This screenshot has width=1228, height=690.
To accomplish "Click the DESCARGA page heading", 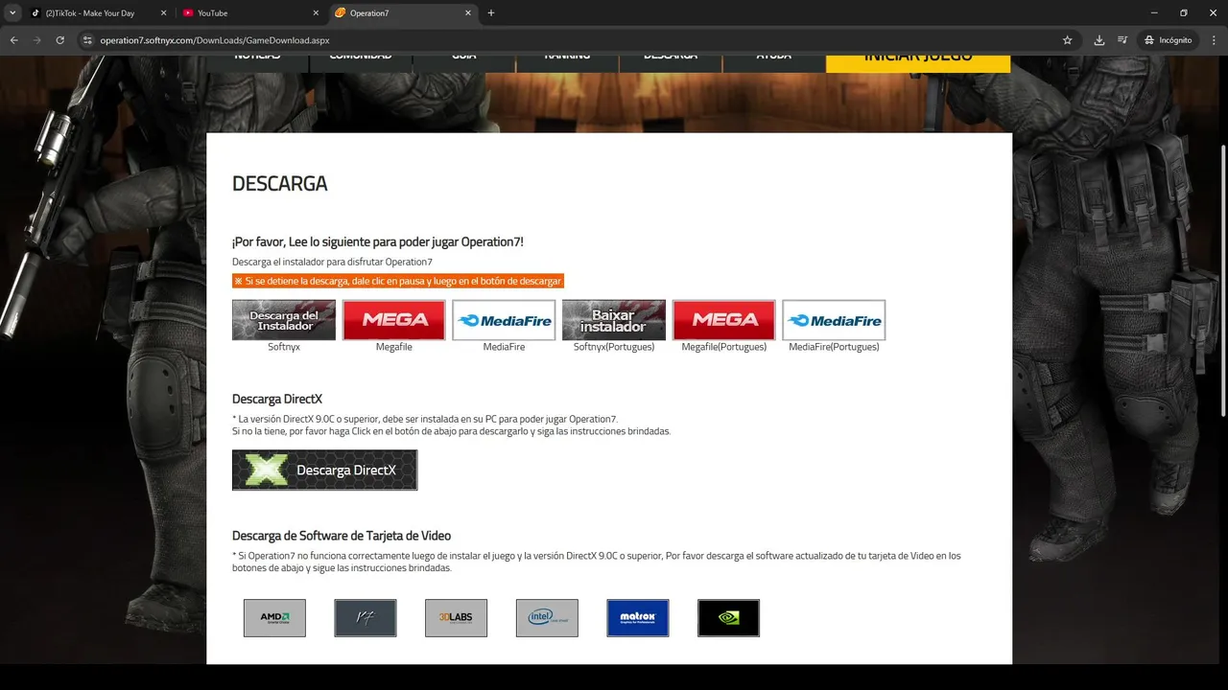I will click(x=280, y=184).
